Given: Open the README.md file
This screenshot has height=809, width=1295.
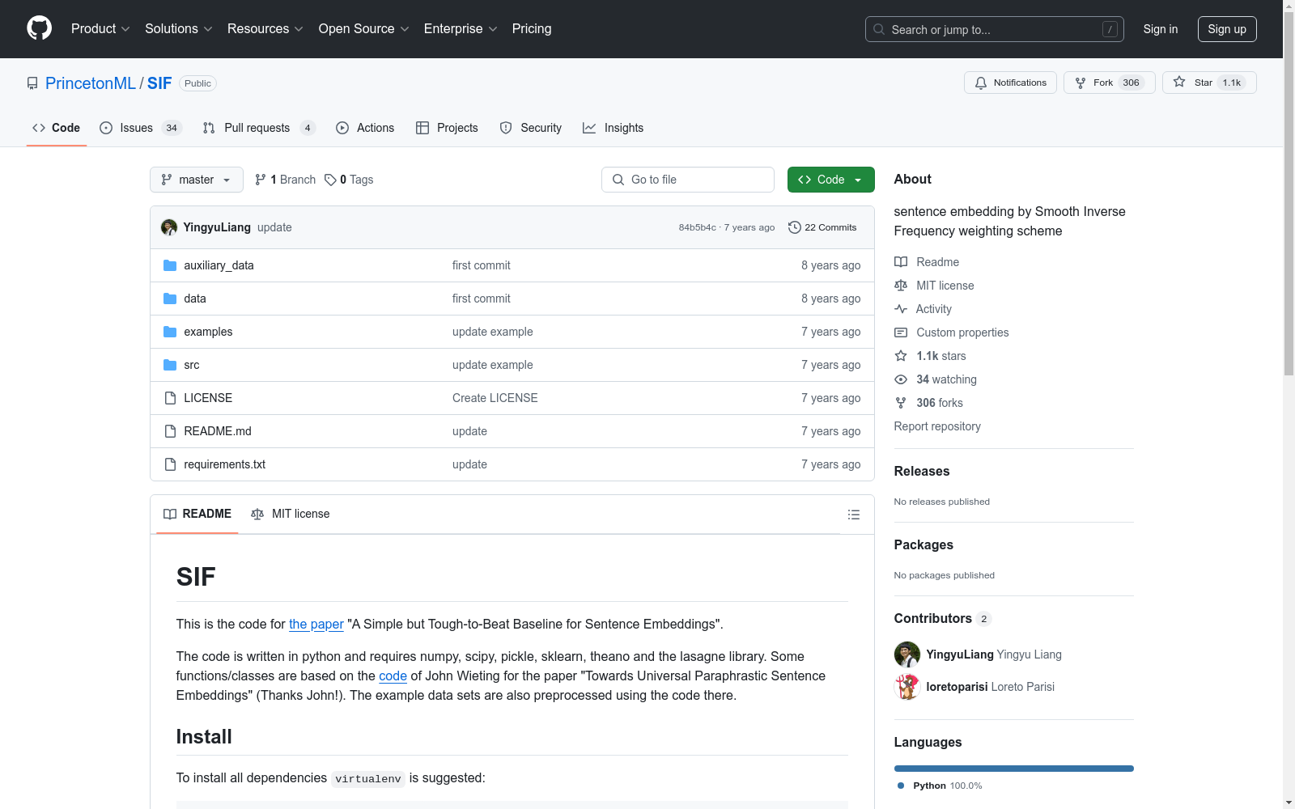Looking at the screenshot, I should [218, 431].
